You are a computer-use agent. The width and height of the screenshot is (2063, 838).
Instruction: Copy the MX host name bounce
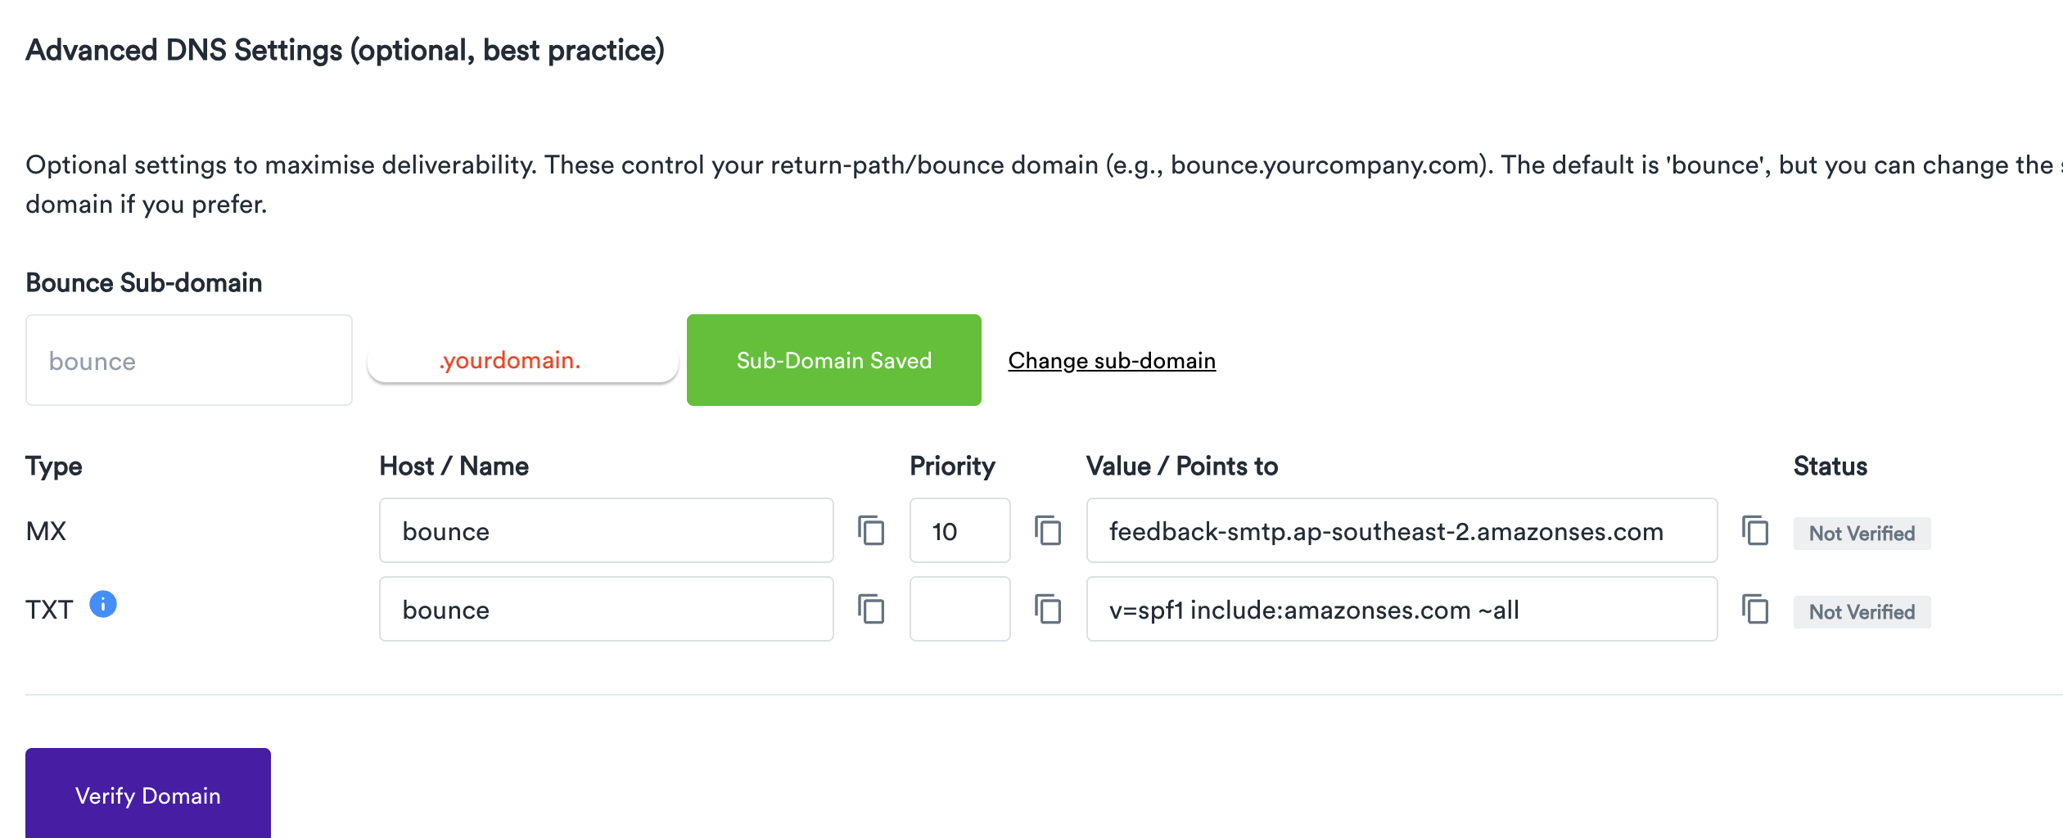pos(870,530)
